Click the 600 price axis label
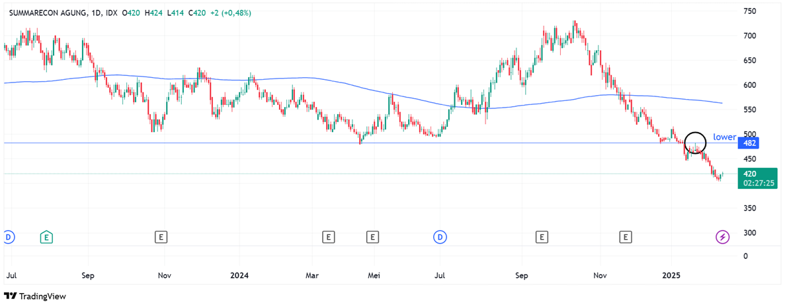The height and width of the screenshot is (305, 785). [x=749, y=85]
